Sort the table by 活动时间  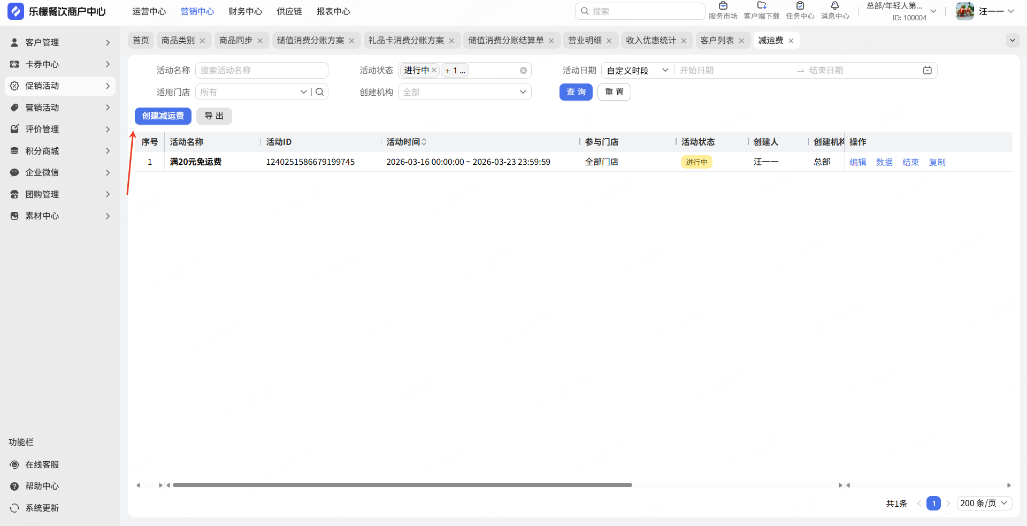(x=424, y=142)
